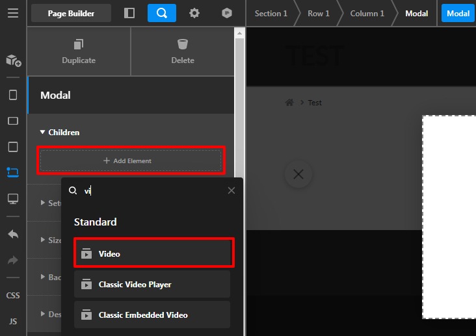Select Section 1 in breadcrumb
Screen dimensions: 476x336
pos(271,13)
